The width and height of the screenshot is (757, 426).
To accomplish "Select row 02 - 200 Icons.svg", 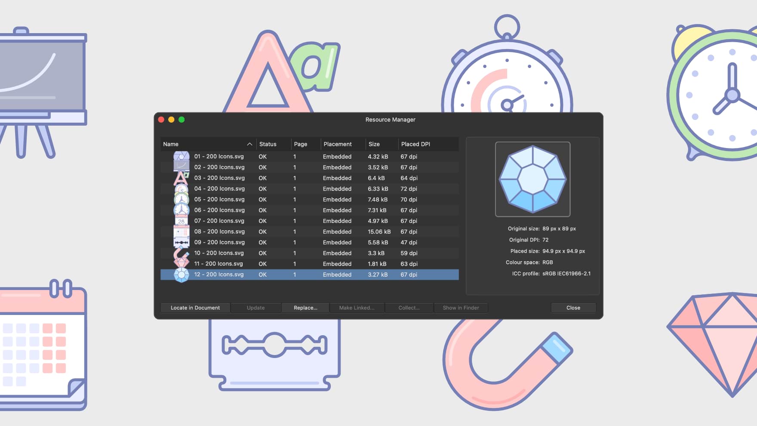I will tap(310, 167).
